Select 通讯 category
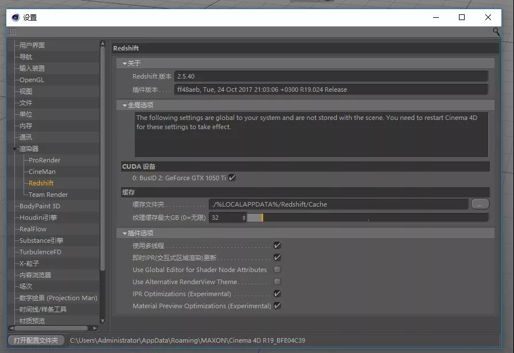514x353 pixels. [26, 137]
